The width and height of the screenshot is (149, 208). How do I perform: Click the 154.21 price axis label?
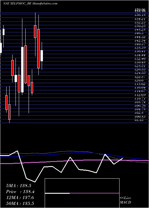point(140,19)
